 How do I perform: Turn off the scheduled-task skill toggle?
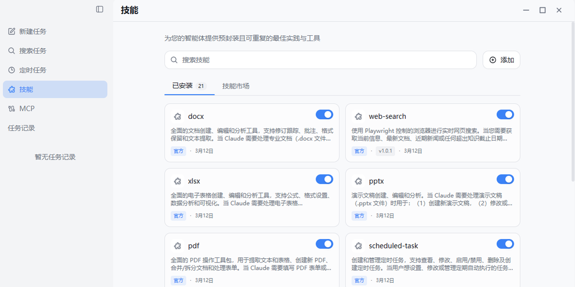[x=505, y=244]
